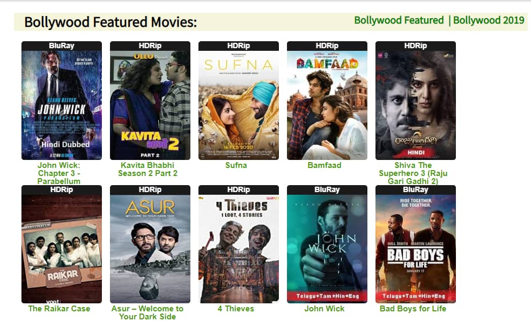531x321 pixels.
Task: Select the Asur series poster
Action: [x=150, y=244]
